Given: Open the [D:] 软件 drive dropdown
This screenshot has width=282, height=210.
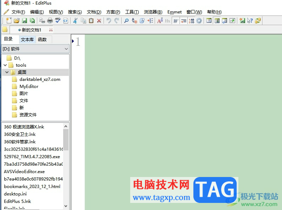Looking at the screenshot, I should click(x=35, y=49).
